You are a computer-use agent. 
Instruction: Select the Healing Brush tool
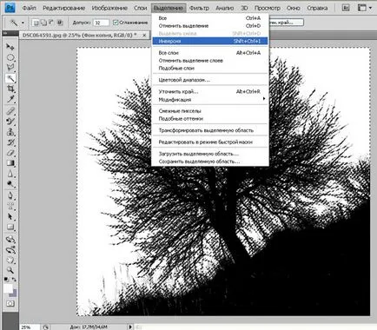pyautogui.click(x=10, y=111)
